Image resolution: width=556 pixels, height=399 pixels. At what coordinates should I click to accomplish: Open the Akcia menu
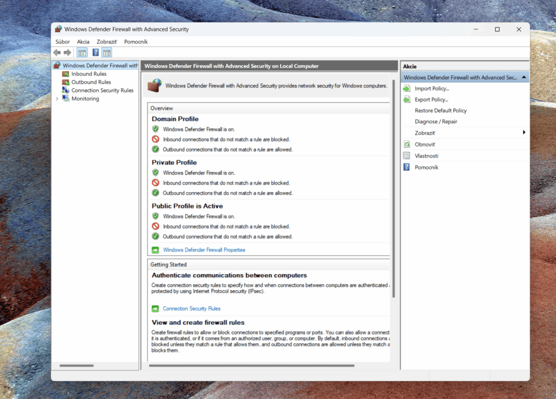[83, 42]
